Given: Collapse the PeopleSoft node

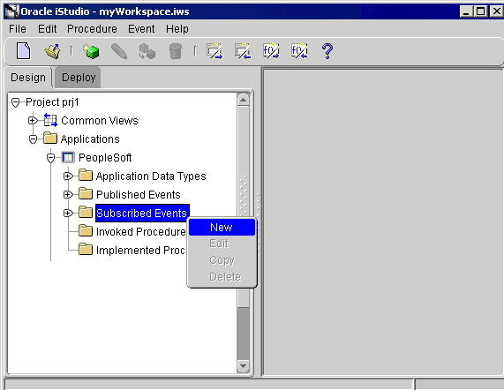Looking at the screenshot, I should [x=50, y=158].
